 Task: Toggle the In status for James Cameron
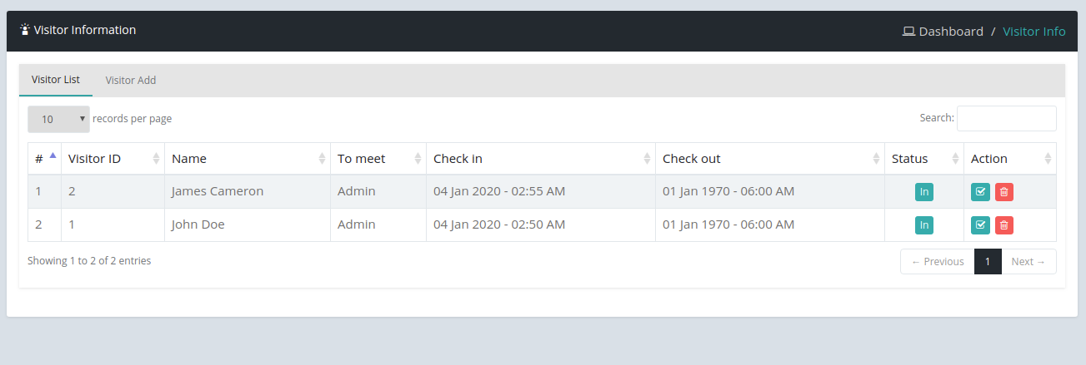tap(923, 192)
